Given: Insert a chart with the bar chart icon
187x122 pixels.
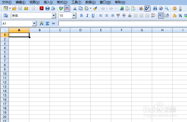Looking at the screenshot, I should pyautogui.click(x=142, y=8).
